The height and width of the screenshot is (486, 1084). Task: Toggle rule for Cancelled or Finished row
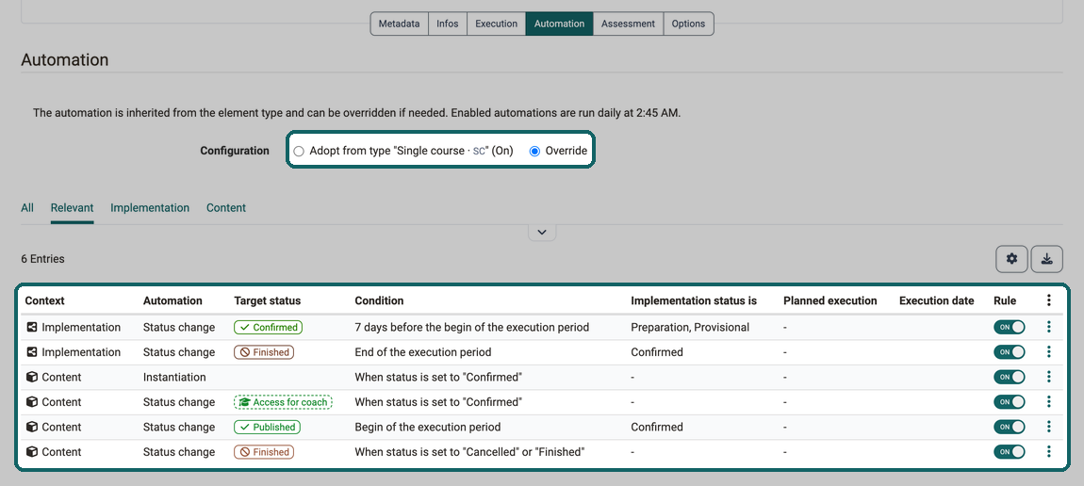tap(1010, 451)
